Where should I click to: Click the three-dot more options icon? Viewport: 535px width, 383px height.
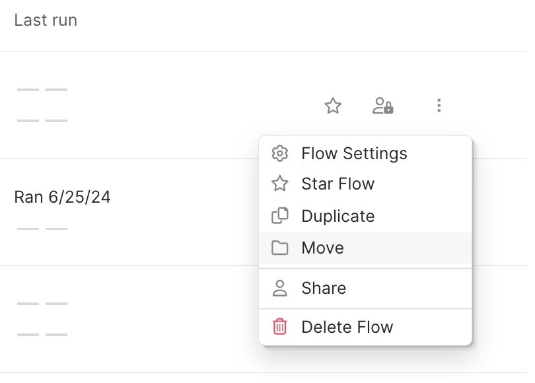point(439,106)
